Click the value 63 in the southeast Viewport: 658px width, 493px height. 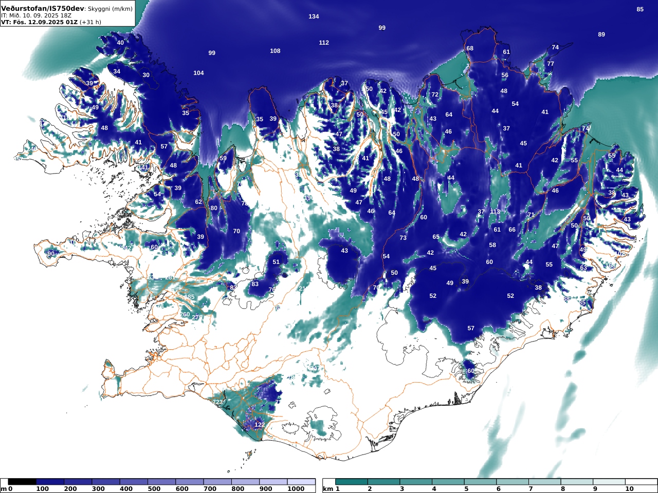pyautogui.click(x=583, y=268)
